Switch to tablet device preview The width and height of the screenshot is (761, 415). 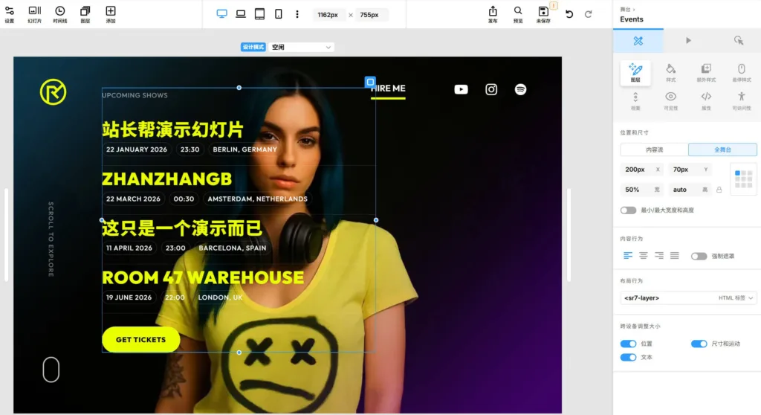point(259,14)
